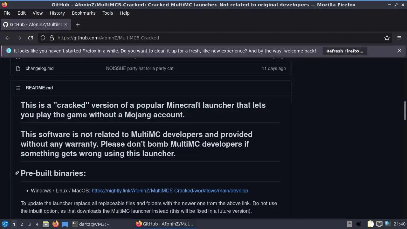The height and width of the screenshot is (229, 407).
Task: Click the '11 days ago' commit timestamp
Action: [274, 68]
